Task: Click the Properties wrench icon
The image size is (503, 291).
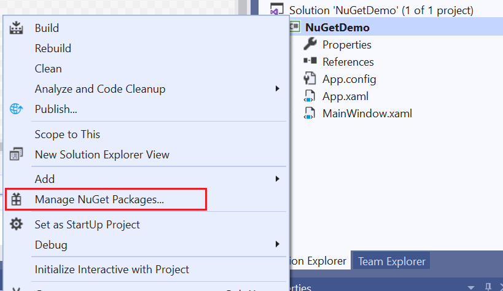Action: 310,44
